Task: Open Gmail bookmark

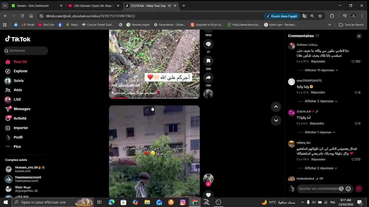Action: (x=28, y=25)
